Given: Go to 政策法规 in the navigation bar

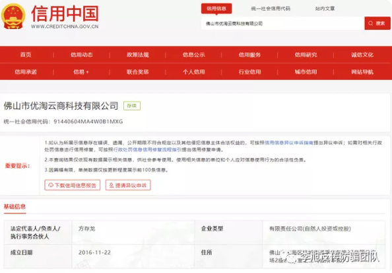Looking at the screenshot, I should tap(137, 55).
